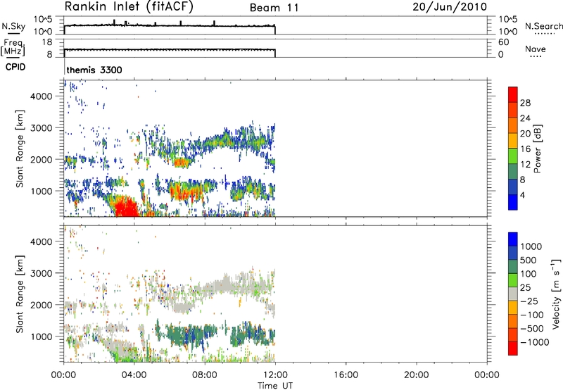Click the 'themis 3300' CPID text
Viewport: 563px width, 390px height.
click(94, 70)
